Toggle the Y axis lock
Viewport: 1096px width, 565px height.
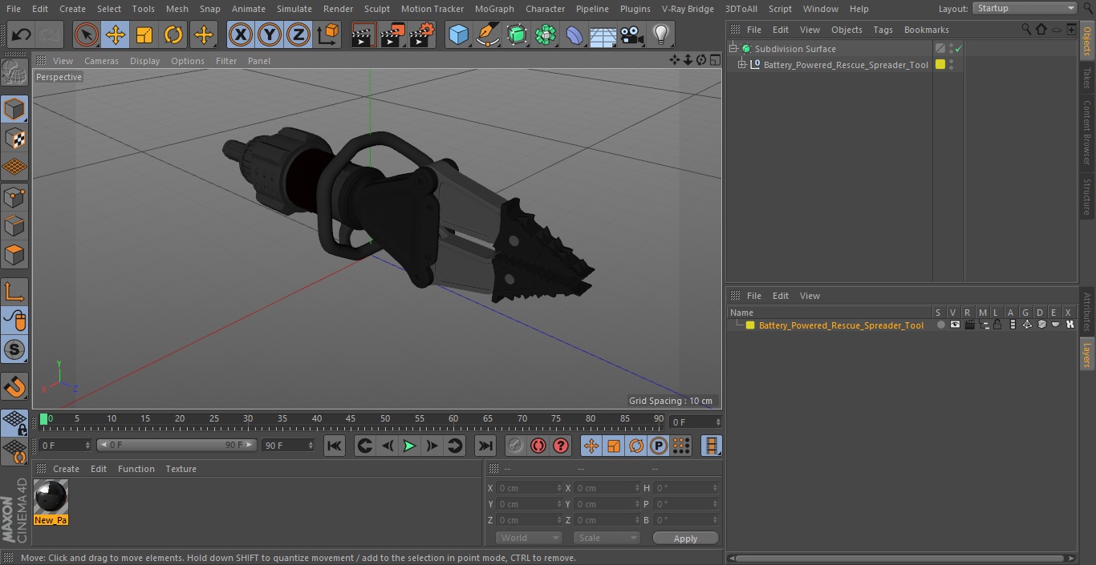[x=270, y=34]
